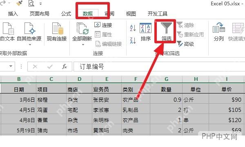Viewport: 245px width, 147px height.
Task: Click the formula bar cancel X icon
Action: 35,67
